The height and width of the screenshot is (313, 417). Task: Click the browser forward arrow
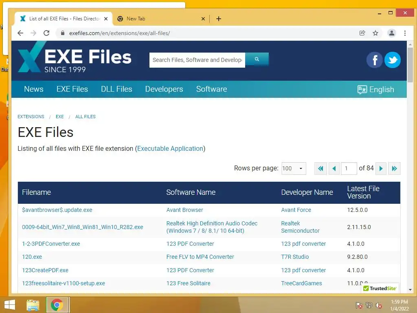point(33,33)
